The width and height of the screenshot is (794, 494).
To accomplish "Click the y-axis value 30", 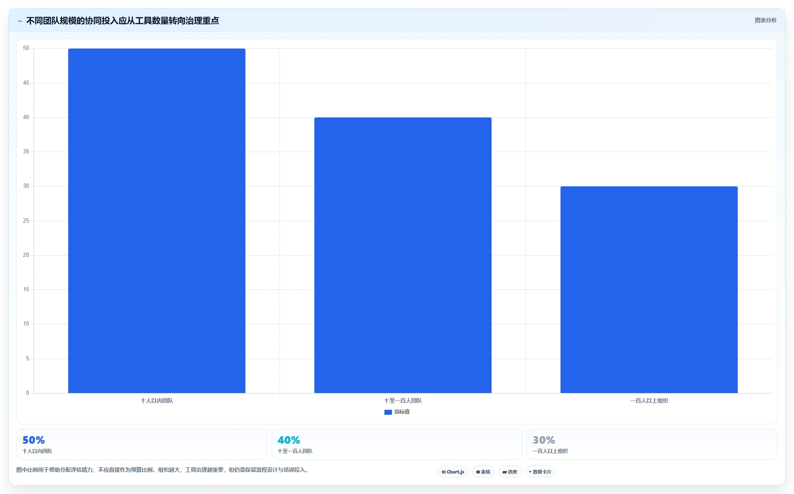I will 26,186.
